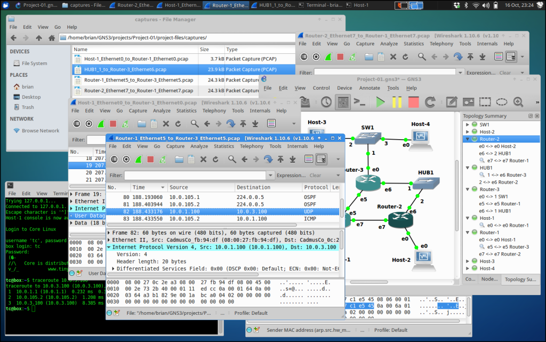Sort packet list by Protocol column
546x342 pixels.
click(x=316, y=187)
